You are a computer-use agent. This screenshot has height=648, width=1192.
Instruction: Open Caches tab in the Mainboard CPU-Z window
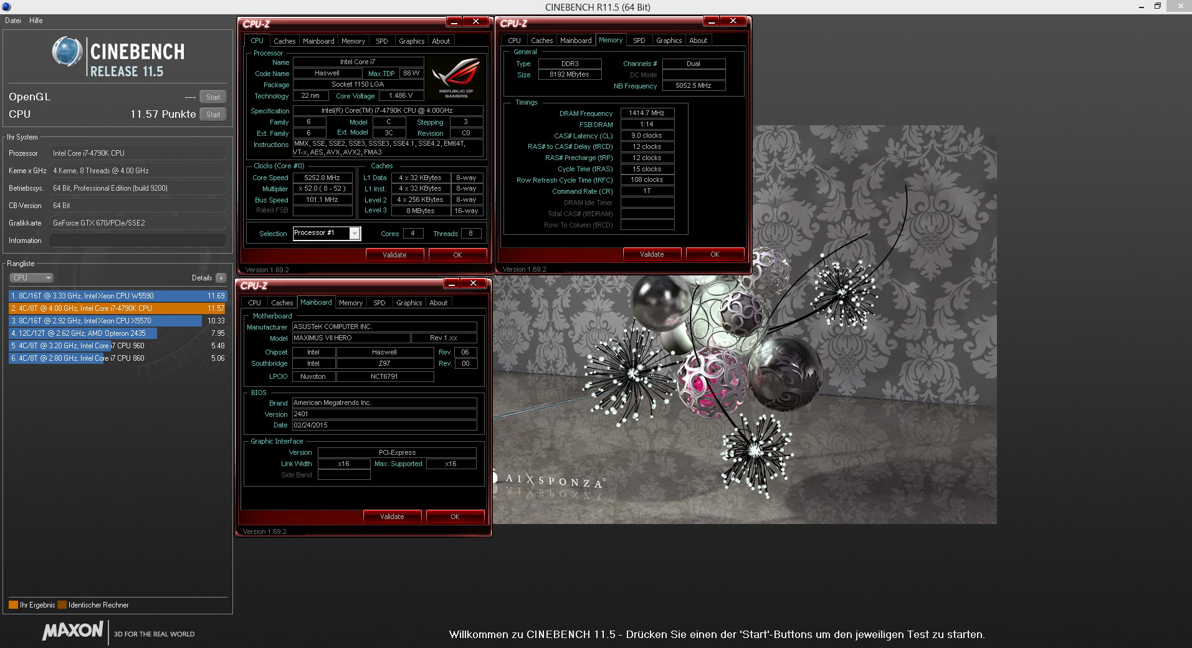pyautogui.click(x=282, y=303)
